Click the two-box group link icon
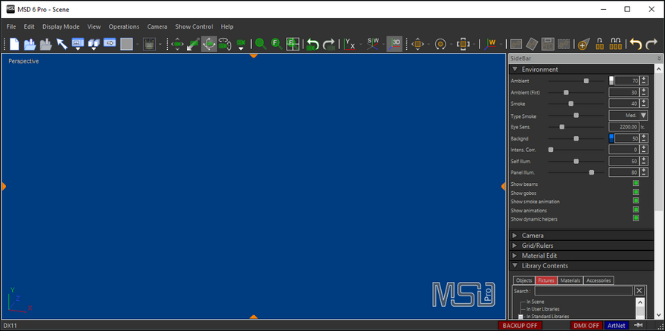This screenshot has width=665, height=331. [x=600, y=44]
